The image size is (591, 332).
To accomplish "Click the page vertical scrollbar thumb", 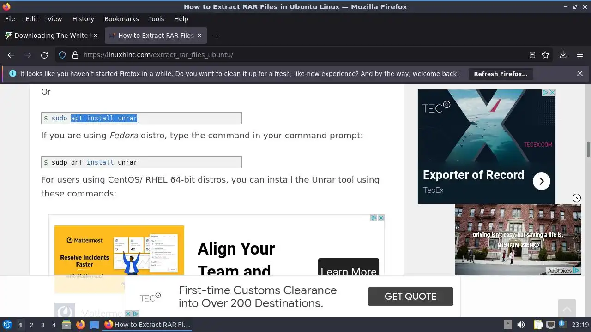I will 588,149.
